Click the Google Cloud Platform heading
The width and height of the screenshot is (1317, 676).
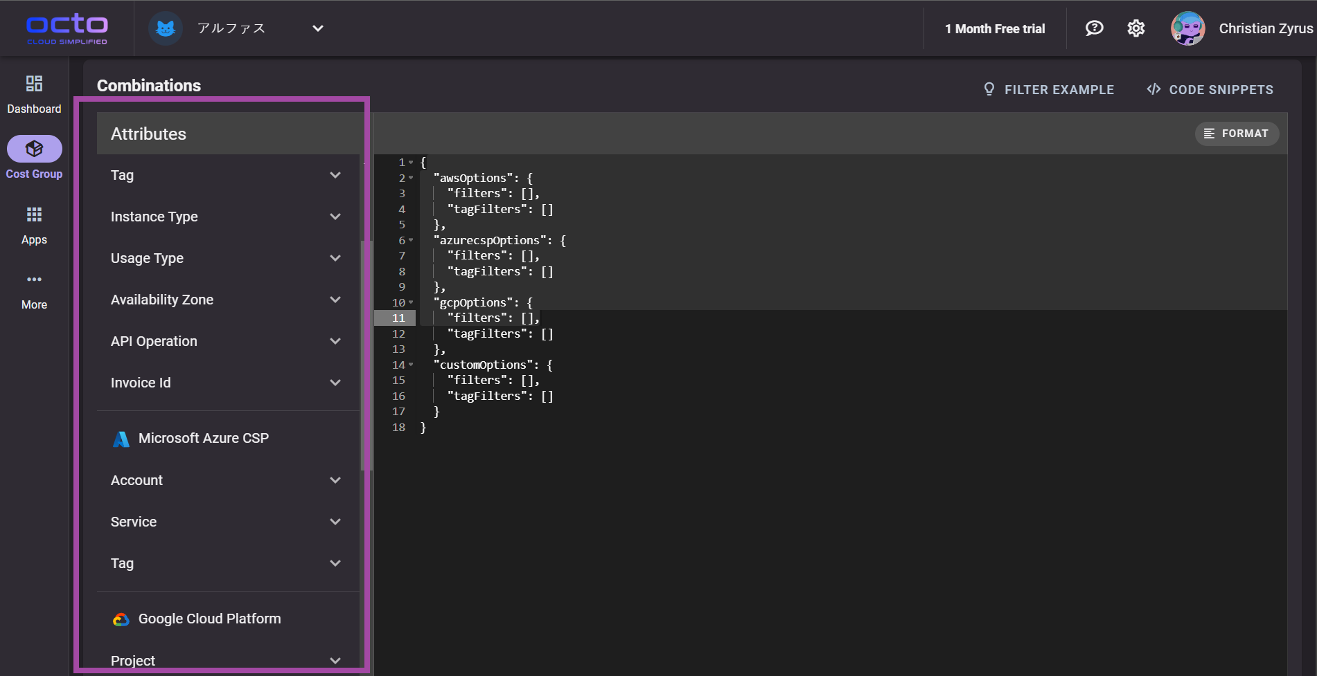coord(210,619)
